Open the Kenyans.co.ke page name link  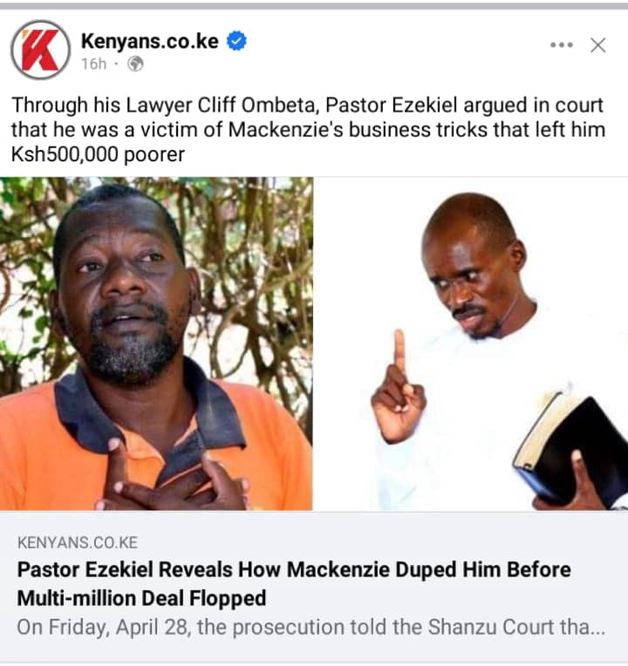click(x=149, y=41)
